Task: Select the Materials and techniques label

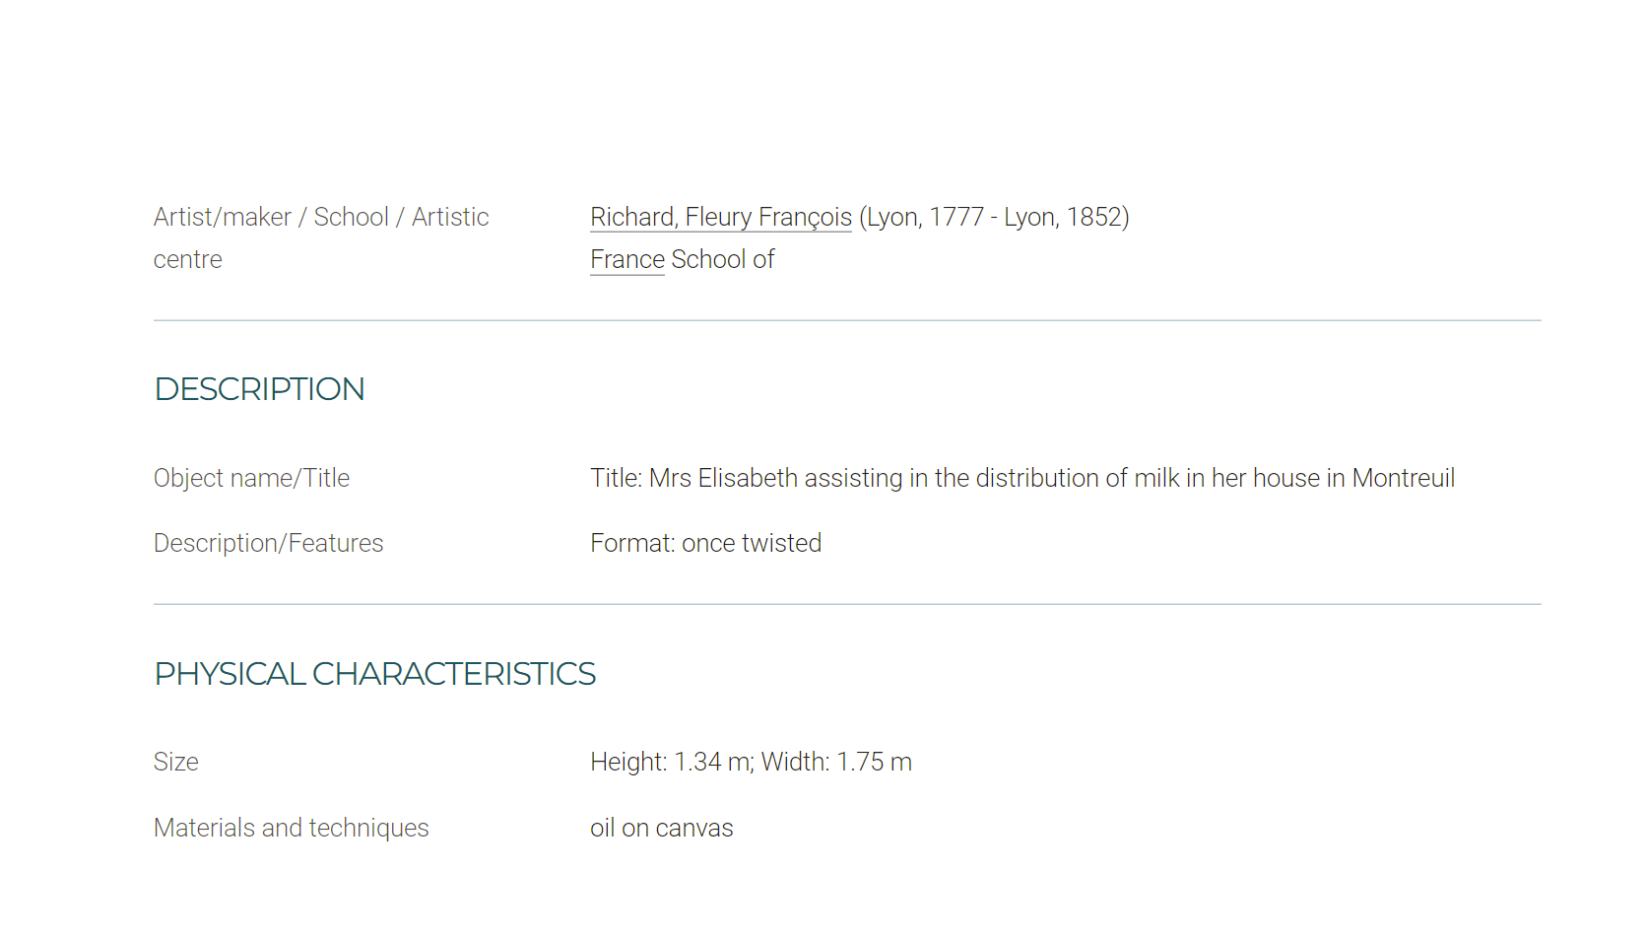Action: click(292, 828)
